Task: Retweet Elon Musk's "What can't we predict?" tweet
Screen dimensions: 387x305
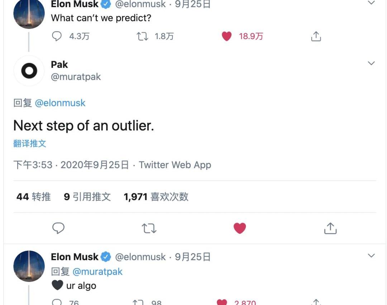Action: tap(143, 36)
